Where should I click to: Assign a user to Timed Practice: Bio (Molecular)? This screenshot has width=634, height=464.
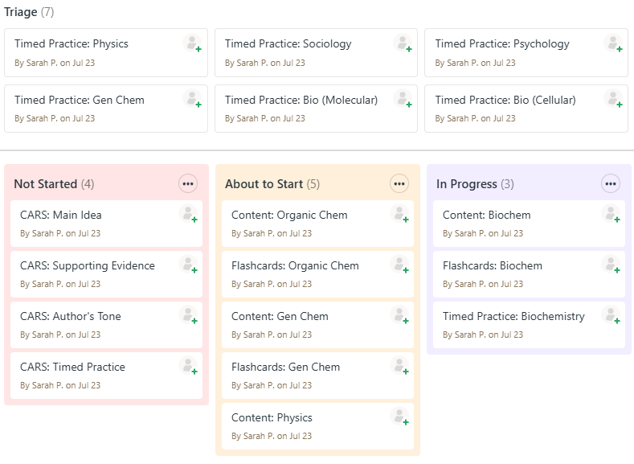pos(403,99)
